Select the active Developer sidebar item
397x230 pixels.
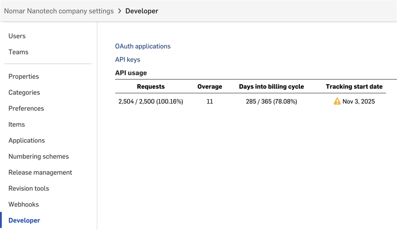coord(24,220)
